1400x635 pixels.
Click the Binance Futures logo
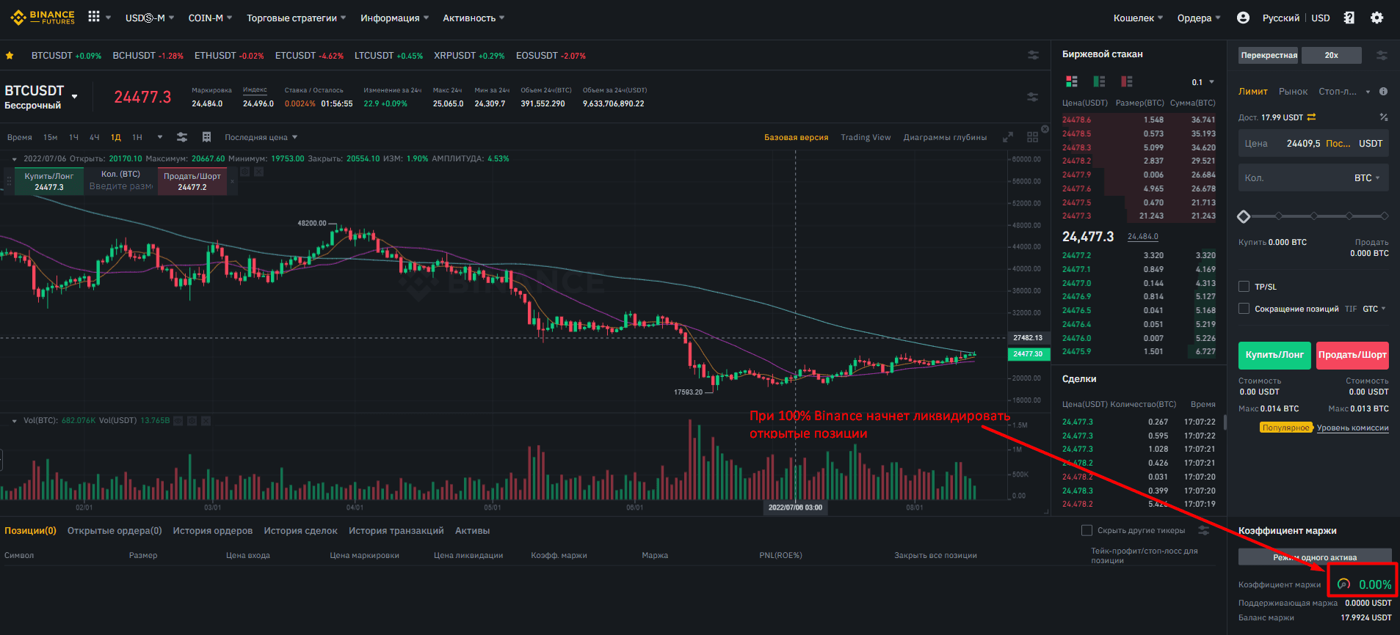(x=43, y=18)
